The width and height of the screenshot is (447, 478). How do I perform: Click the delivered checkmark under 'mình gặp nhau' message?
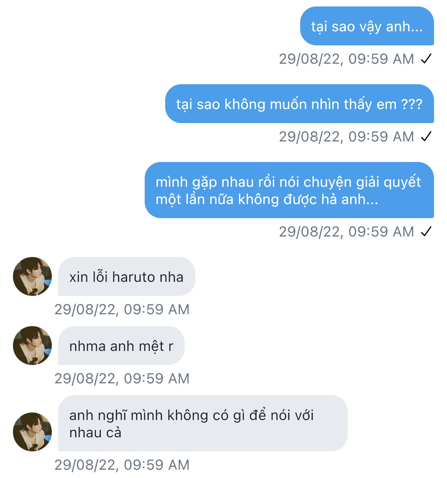pyautogui.click(x=426, y=231)
